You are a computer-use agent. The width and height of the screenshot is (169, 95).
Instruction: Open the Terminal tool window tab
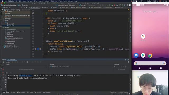38,92
